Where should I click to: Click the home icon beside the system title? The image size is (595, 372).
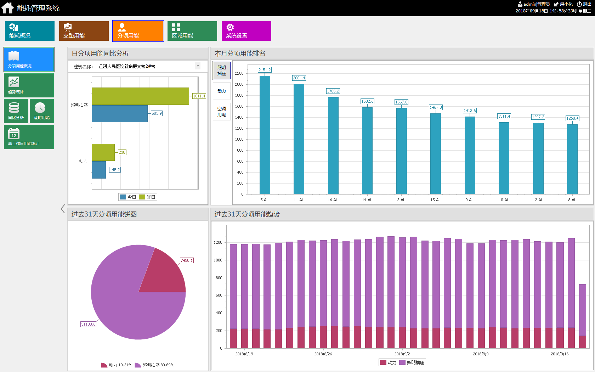(7, 8)
